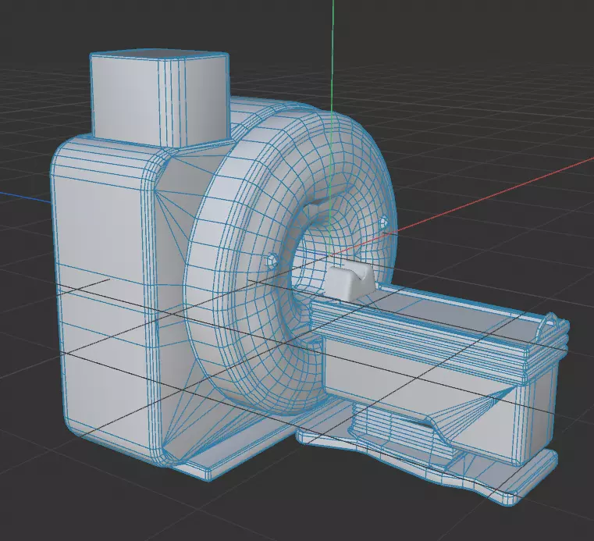Viewport: 594px width, 541px height.
Task: Select the rectangular box atop the scanner housing
Action: (160, 98)
